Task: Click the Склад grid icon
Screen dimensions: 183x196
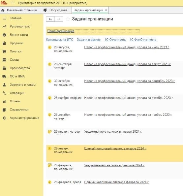Action: pyautogui.click(x=4, y=60)
